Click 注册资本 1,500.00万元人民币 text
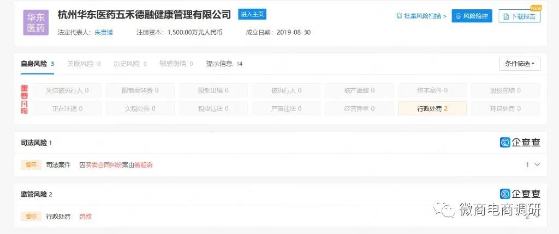 (x=179, y=32)
